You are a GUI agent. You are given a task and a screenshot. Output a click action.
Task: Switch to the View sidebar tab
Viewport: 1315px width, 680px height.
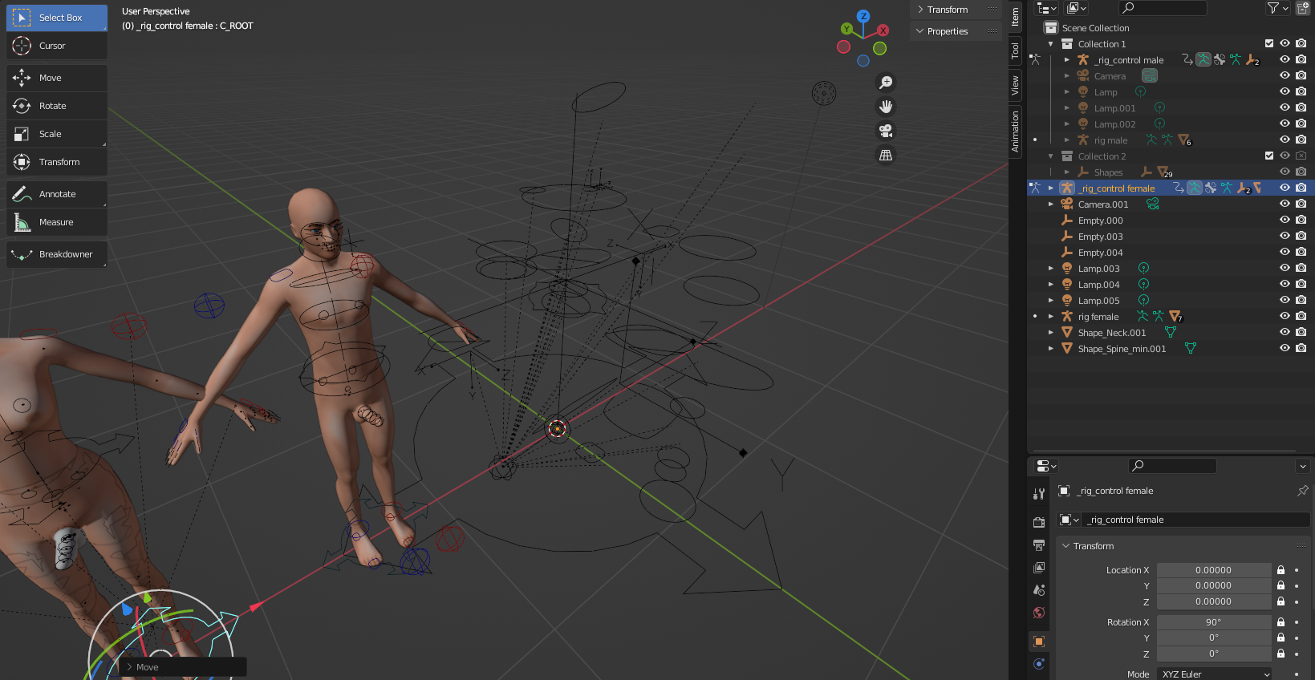click(1015, 85)
